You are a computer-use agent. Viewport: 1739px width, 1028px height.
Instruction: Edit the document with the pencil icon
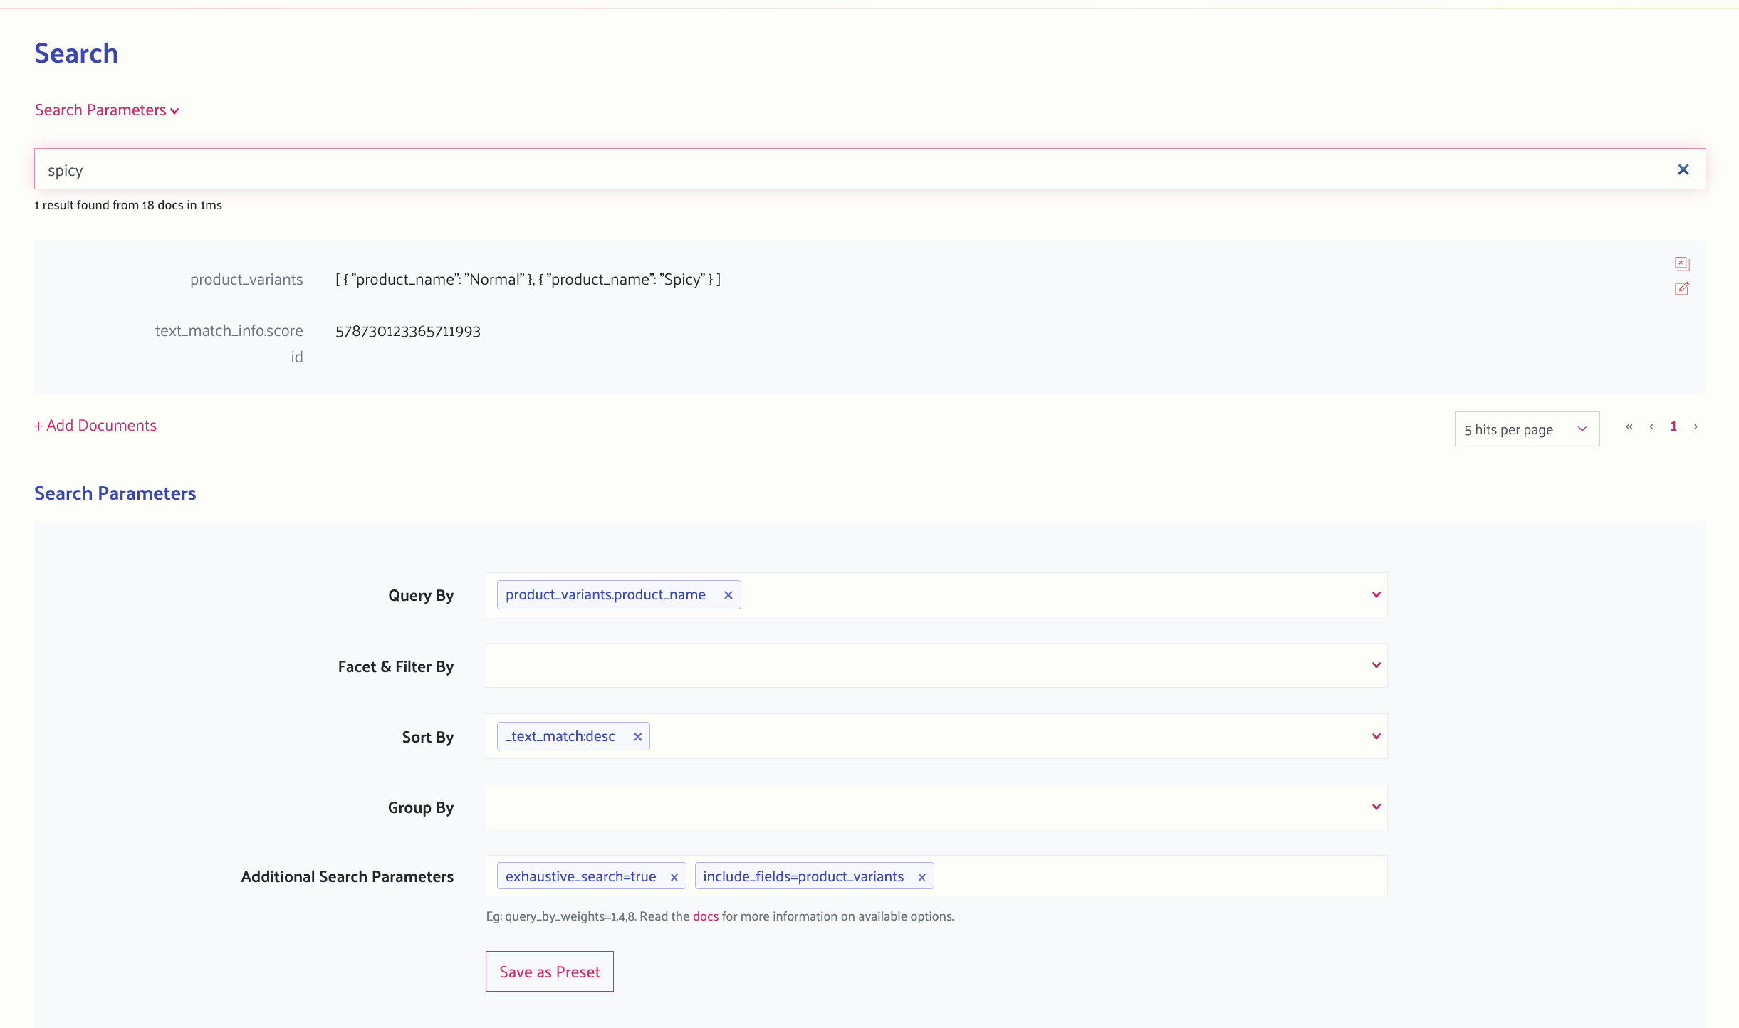pos(1682,289)
